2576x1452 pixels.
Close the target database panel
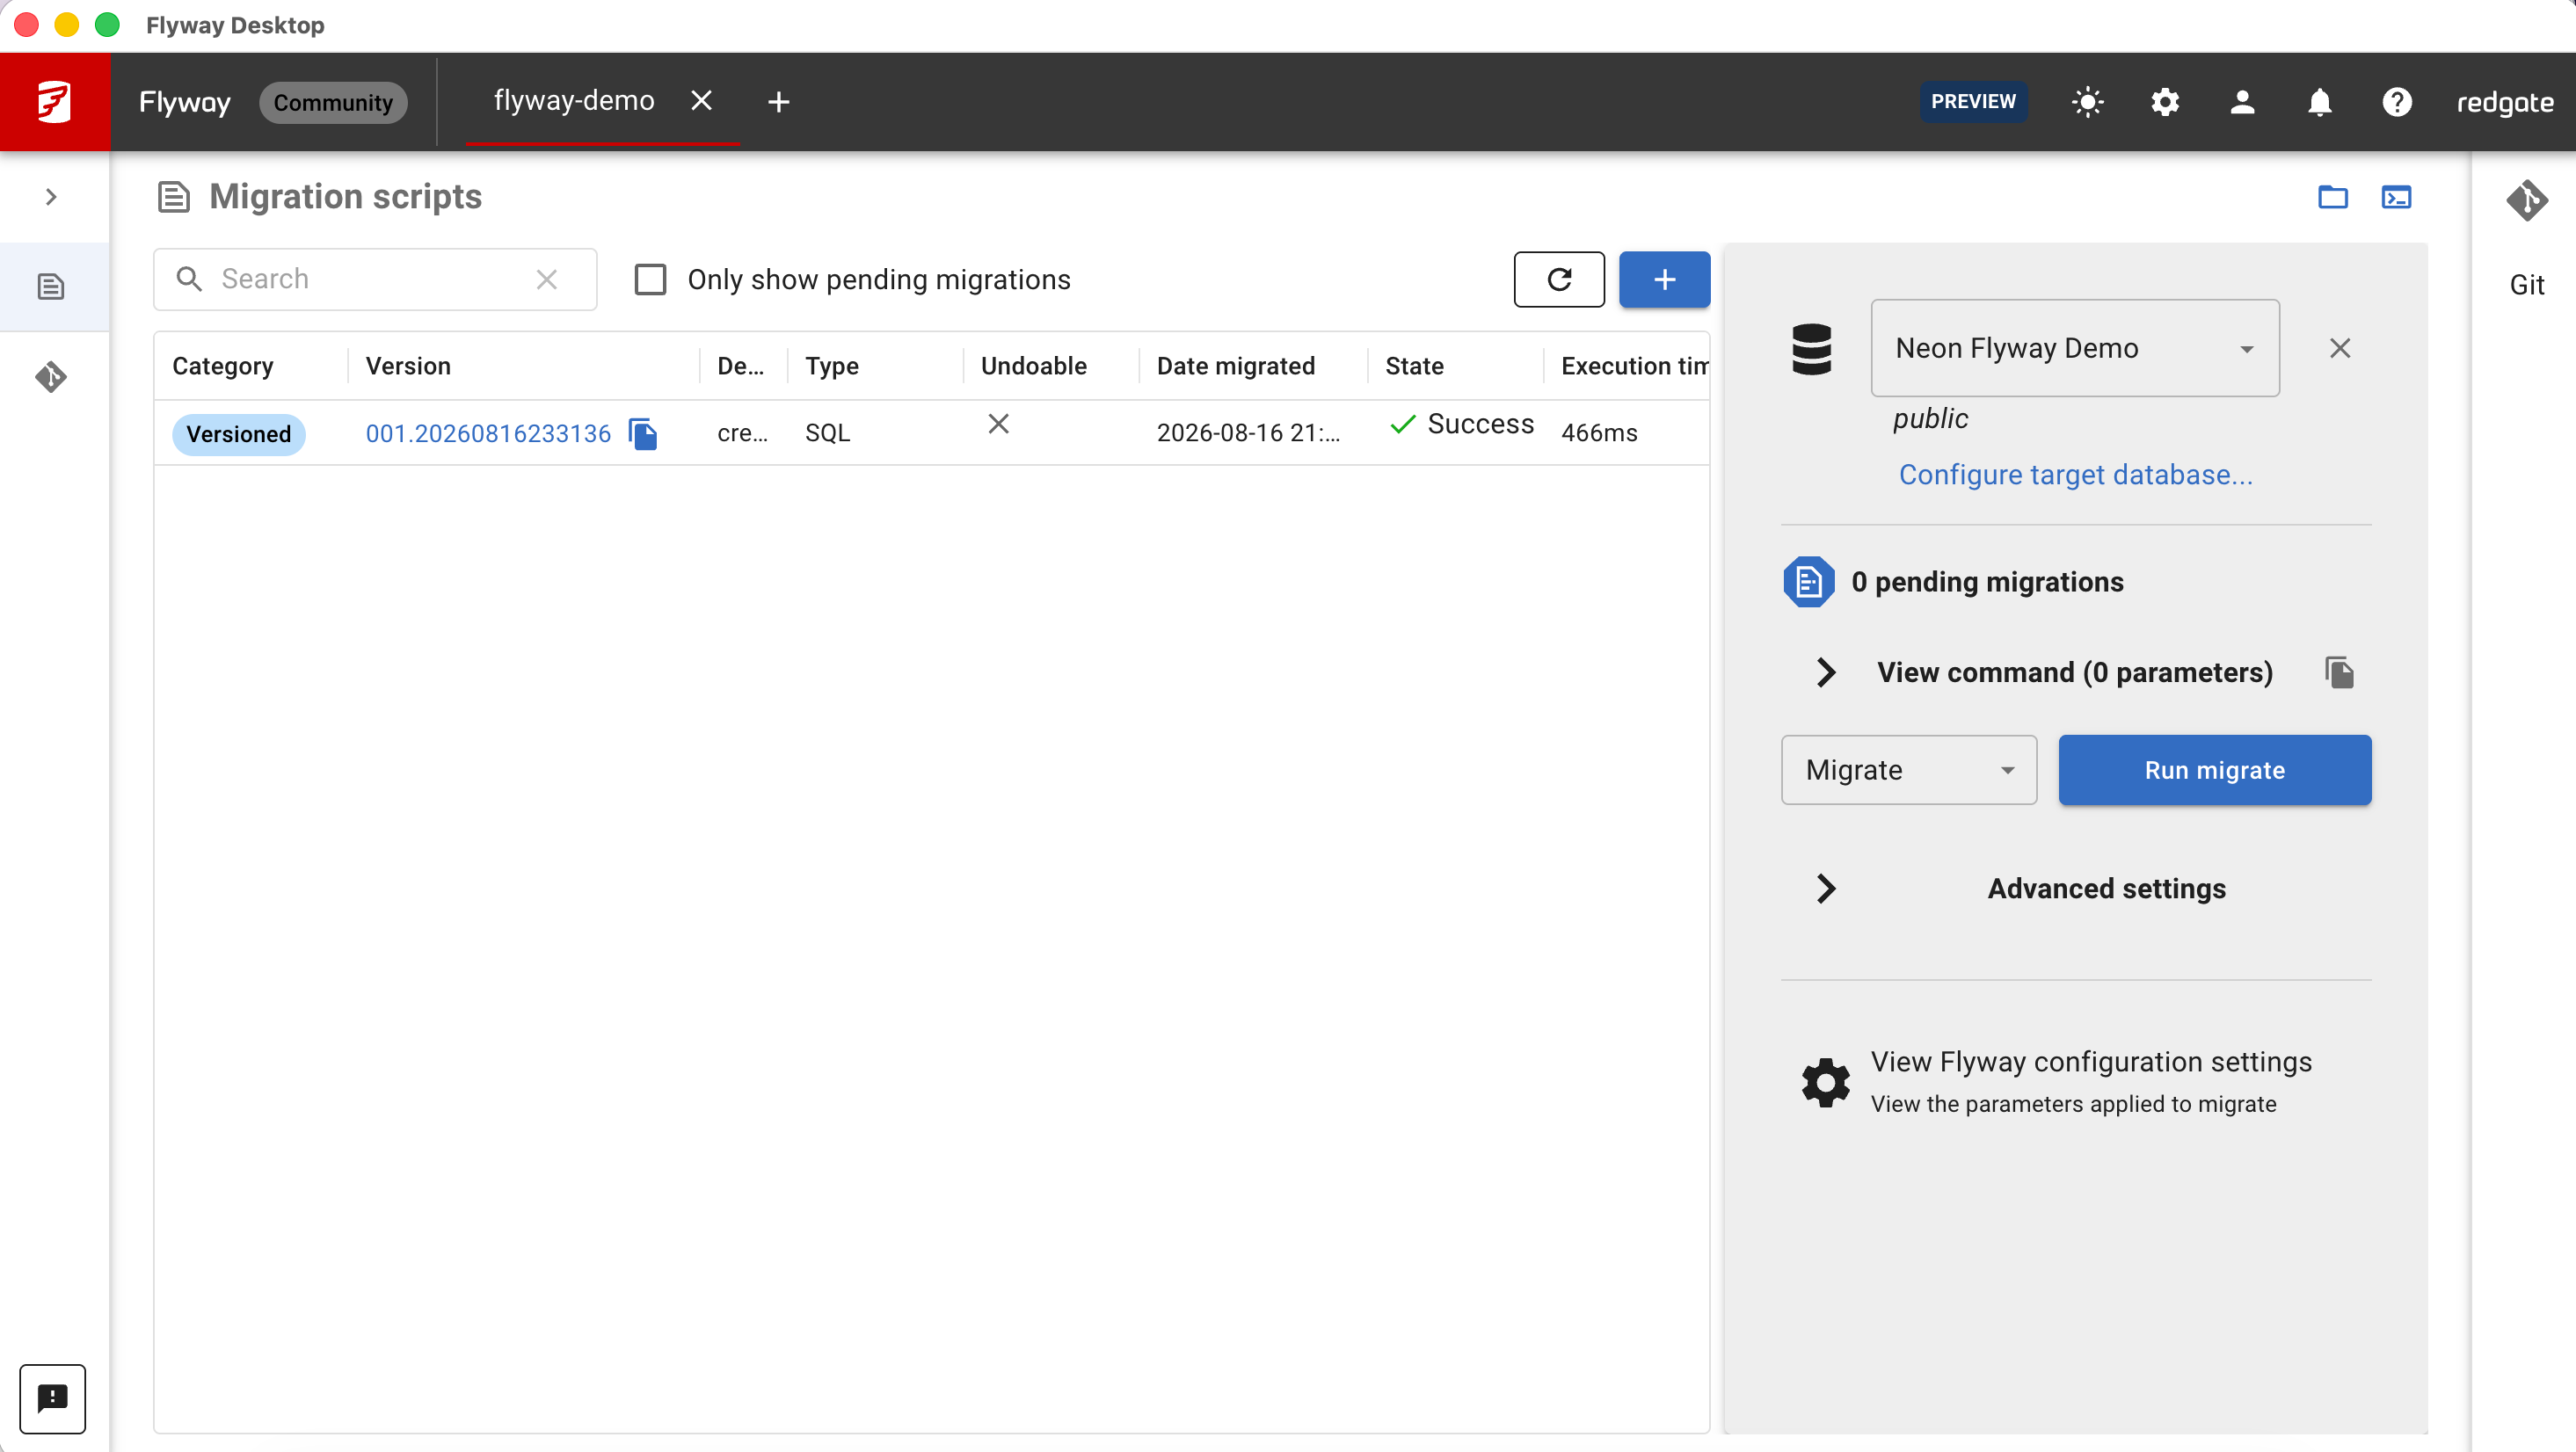[x=2340, y=348]
